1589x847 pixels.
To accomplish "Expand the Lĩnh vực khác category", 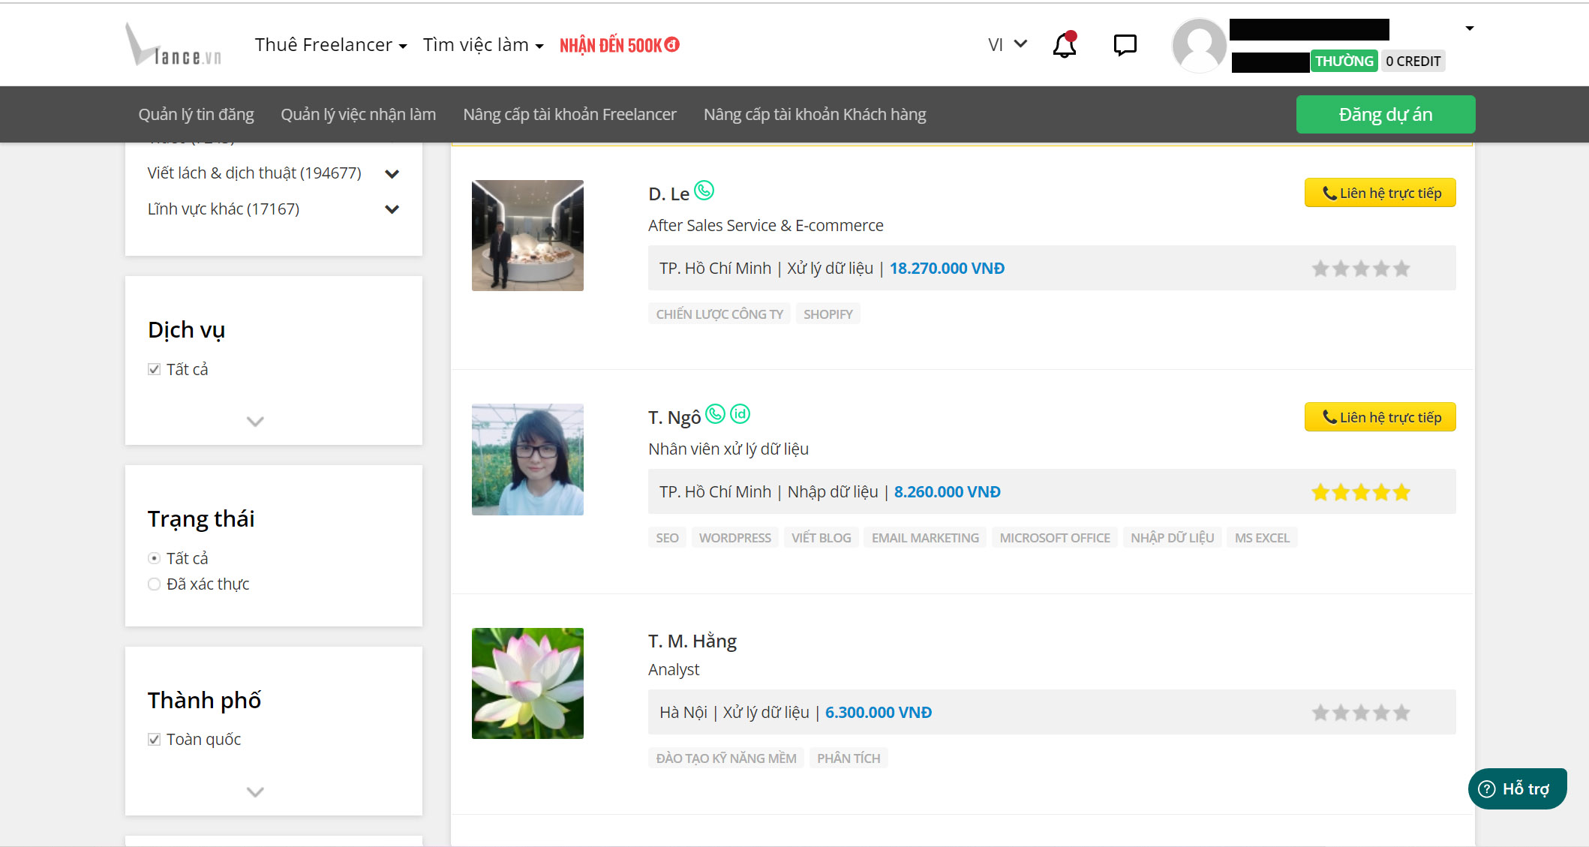I will [392, 209].
